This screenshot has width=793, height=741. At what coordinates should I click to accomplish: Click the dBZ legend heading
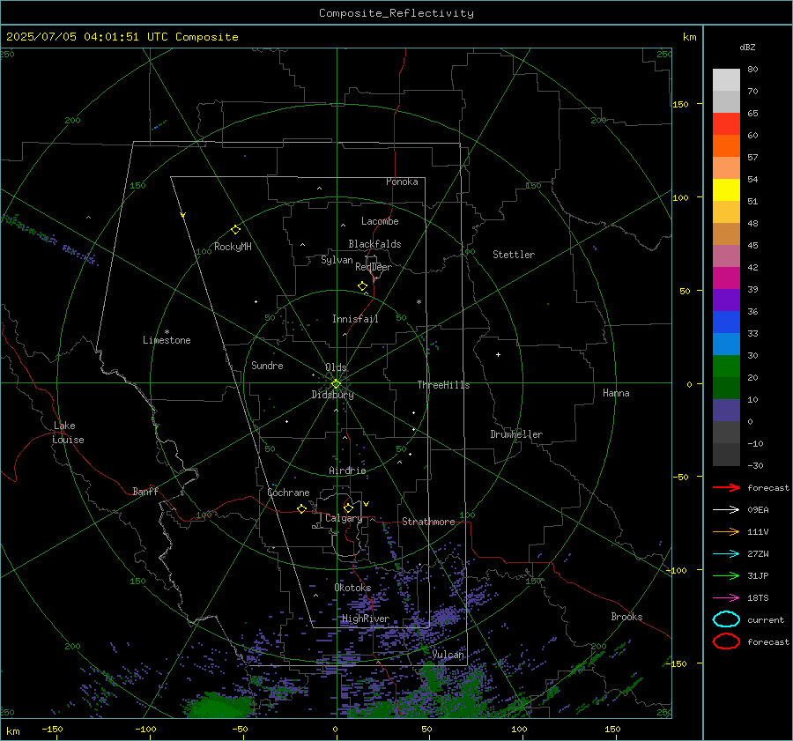click(x=747, y=47)
